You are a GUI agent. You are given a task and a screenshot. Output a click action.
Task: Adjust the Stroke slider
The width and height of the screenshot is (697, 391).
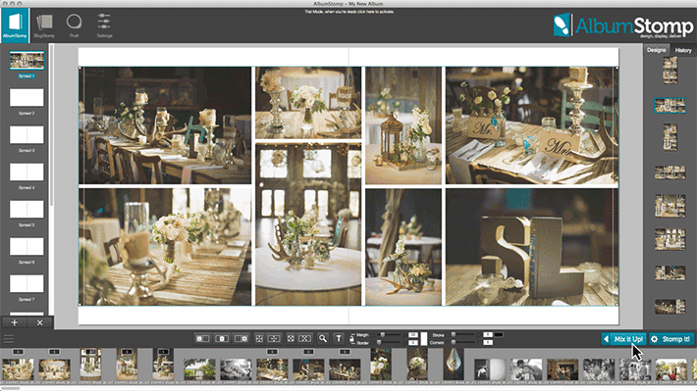click(x=464, y=334)
